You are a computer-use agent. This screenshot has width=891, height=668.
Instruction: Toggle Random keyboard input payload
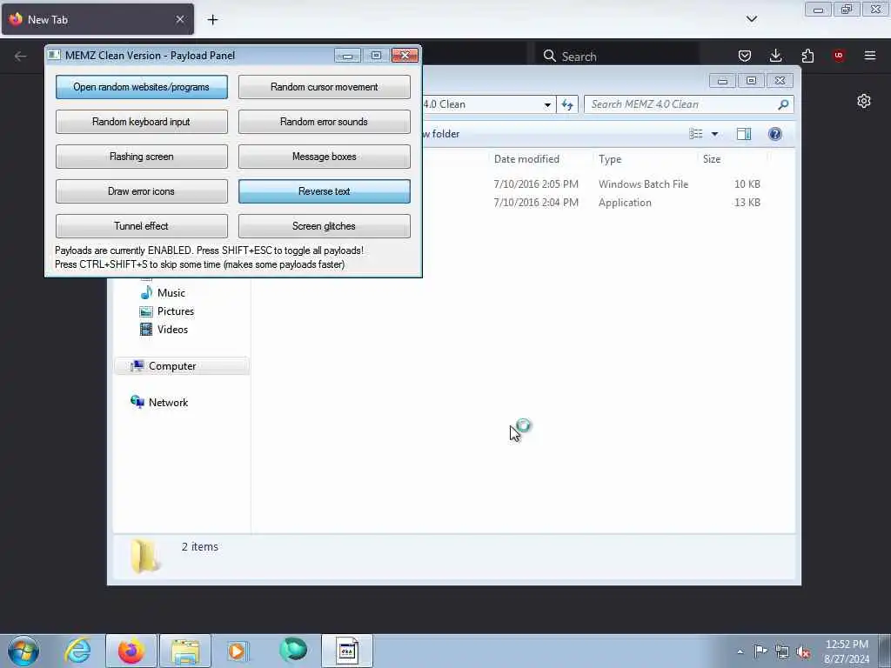click(x=142, y=122)
